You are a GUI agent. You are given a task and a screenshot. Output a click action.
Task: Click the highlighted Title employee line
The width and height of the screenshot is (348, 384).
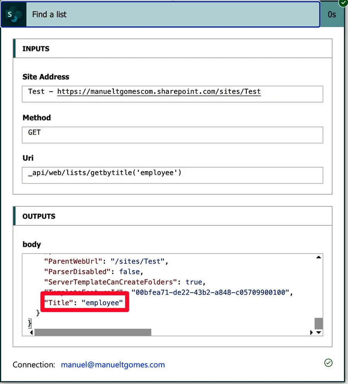86,303
